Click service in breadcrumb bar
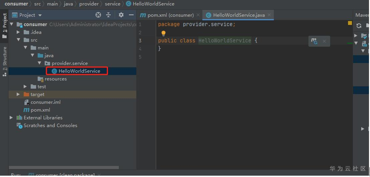The image size is (370, 177). [112, 4]
